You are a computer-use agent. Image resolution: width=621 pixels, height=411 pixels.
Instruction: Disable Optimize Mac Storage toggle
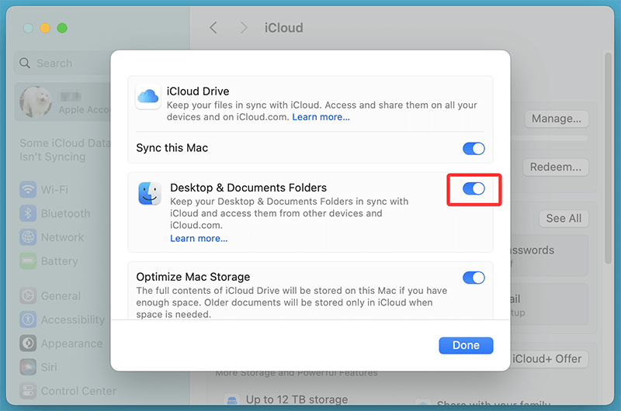coord(474,278)
